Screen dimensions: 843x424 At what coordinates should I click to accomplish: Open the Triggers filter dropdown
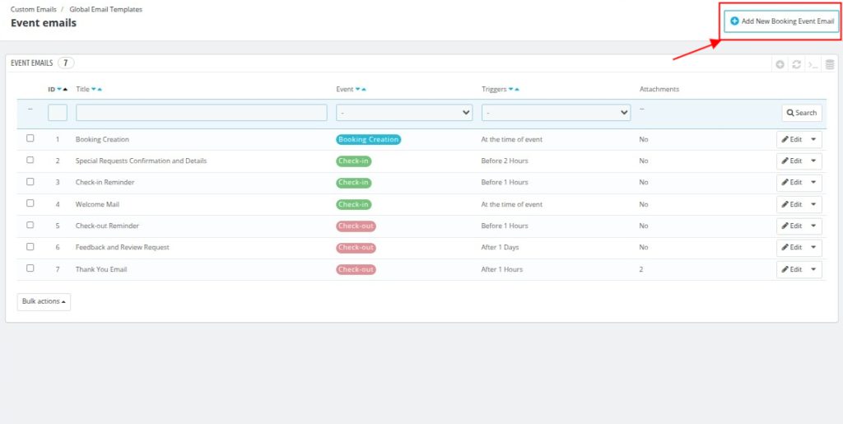(x=556, y=113)
